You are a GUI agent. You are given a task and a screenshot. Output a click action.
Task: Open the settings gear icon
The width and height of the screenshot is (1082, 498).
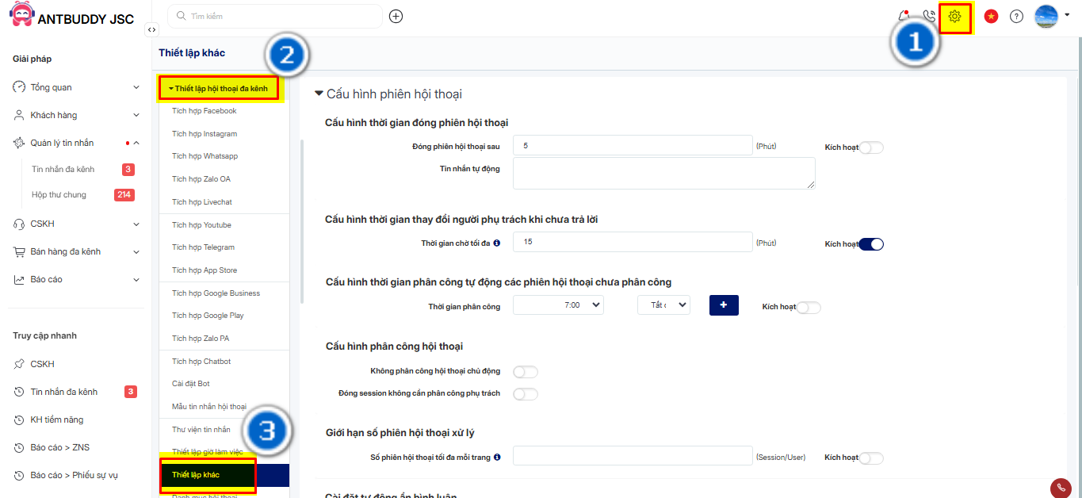click(954, 17)
